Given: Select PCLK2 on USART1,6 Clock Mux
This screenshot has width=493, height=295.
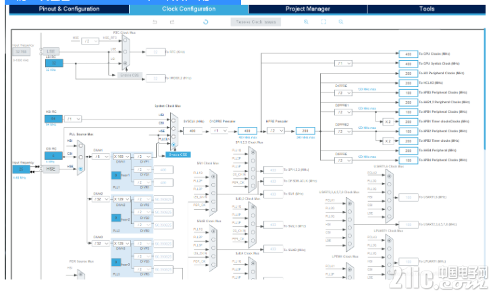Looking at the screenshot, I should pyautogui.click(x=389, y=176).
